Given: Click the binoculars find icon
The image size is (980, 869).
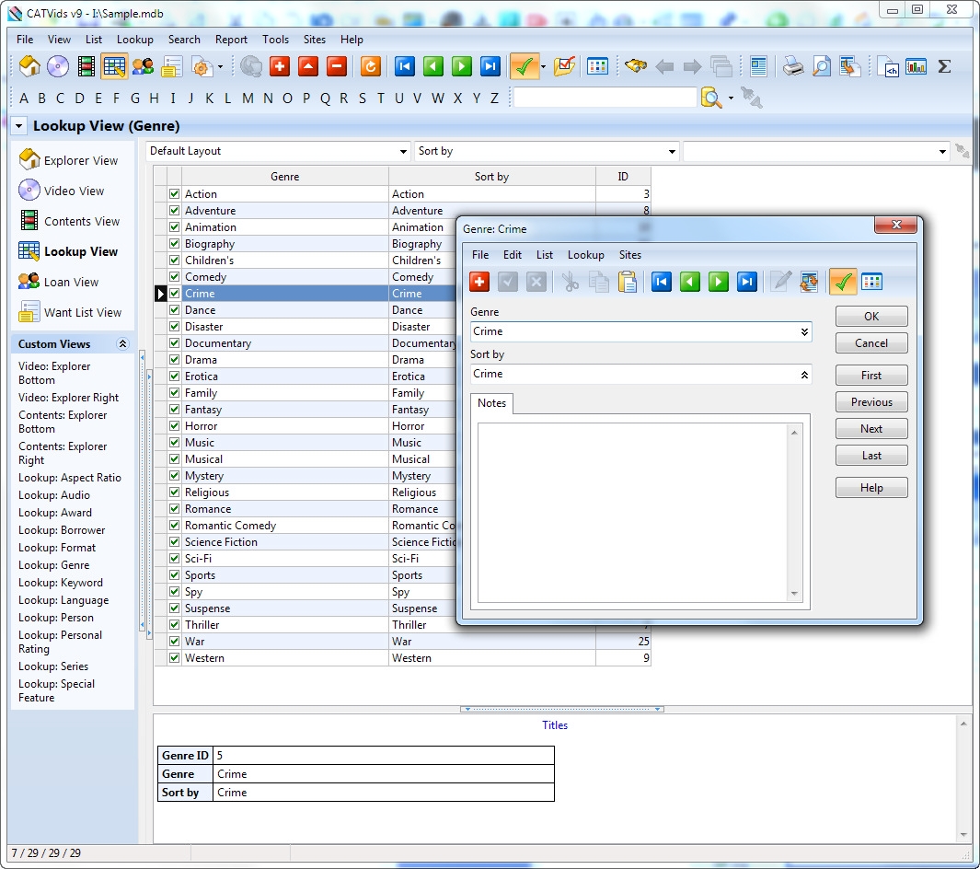Looking at the screenshot, I should pyautogui.click(x=635, y=66).
